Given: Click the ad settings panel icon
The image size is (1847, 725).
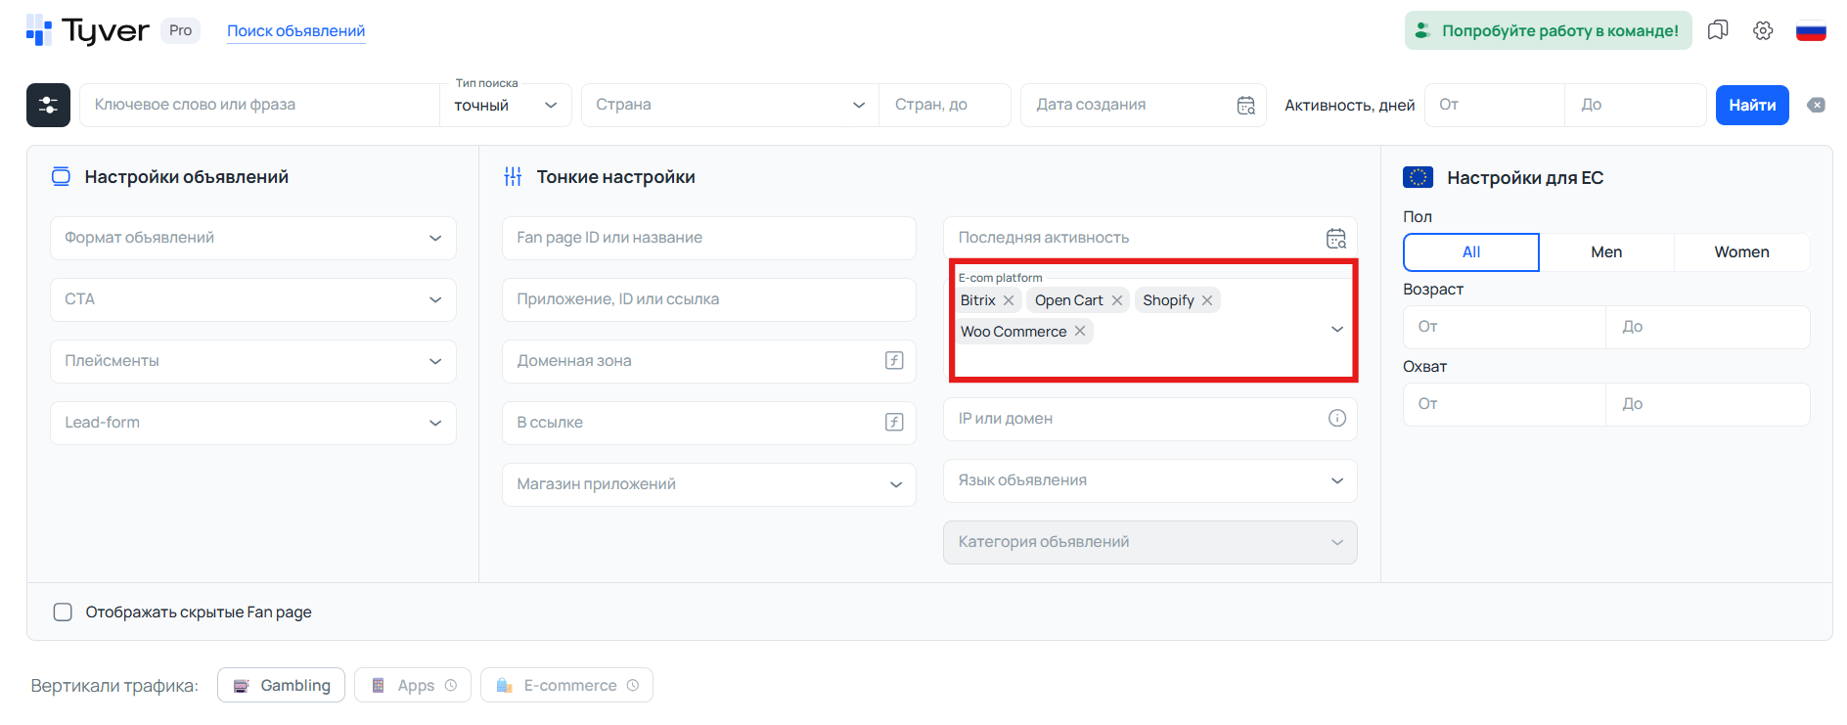Looking at the screenshot, I should 61,177.
